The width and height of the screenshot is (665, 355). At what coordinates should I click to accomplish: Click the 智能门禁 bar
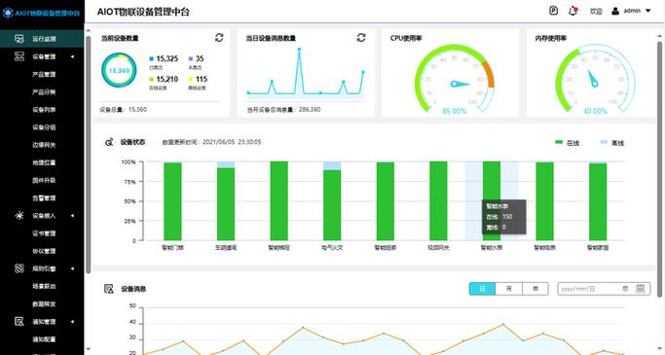point(172,201)
